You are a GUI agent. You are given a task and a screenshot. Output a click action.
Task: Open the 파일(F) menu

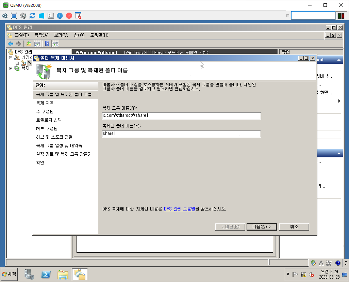(22, 35)
